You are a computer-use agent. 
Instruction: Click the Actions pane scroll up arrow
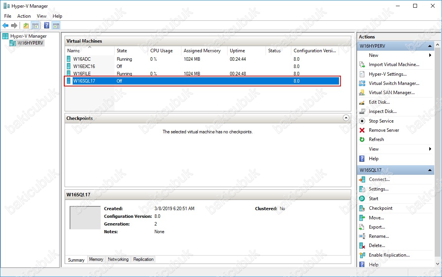click(437, 45)
